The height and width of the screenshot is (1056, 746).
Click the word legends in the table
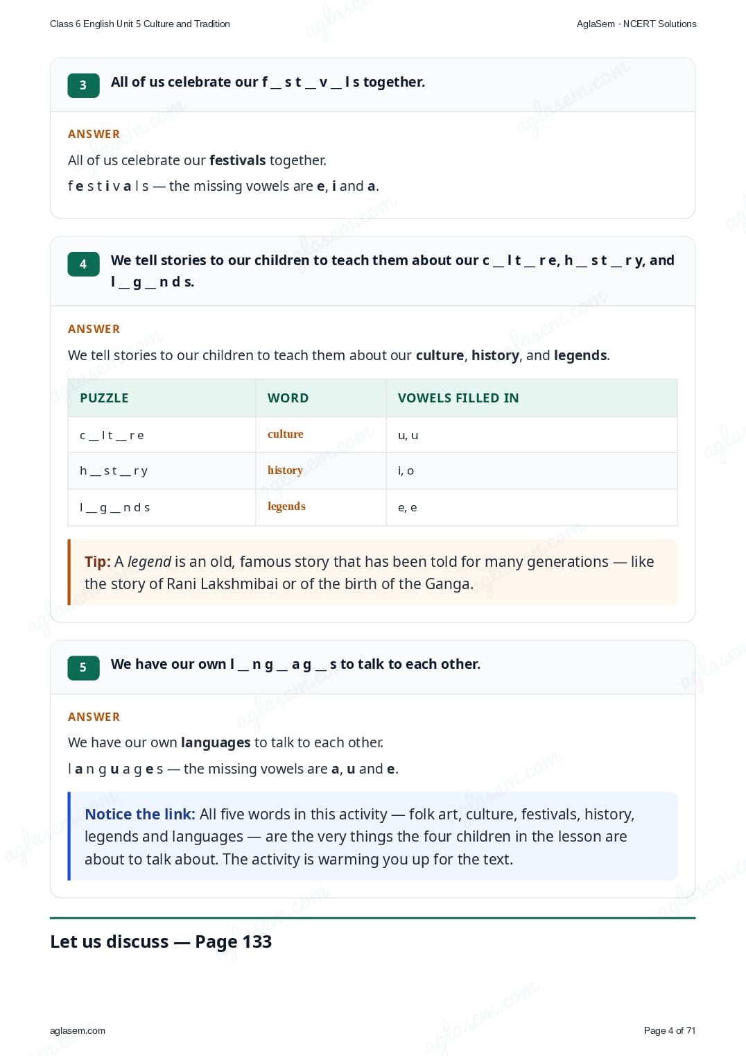coord(286,506)
